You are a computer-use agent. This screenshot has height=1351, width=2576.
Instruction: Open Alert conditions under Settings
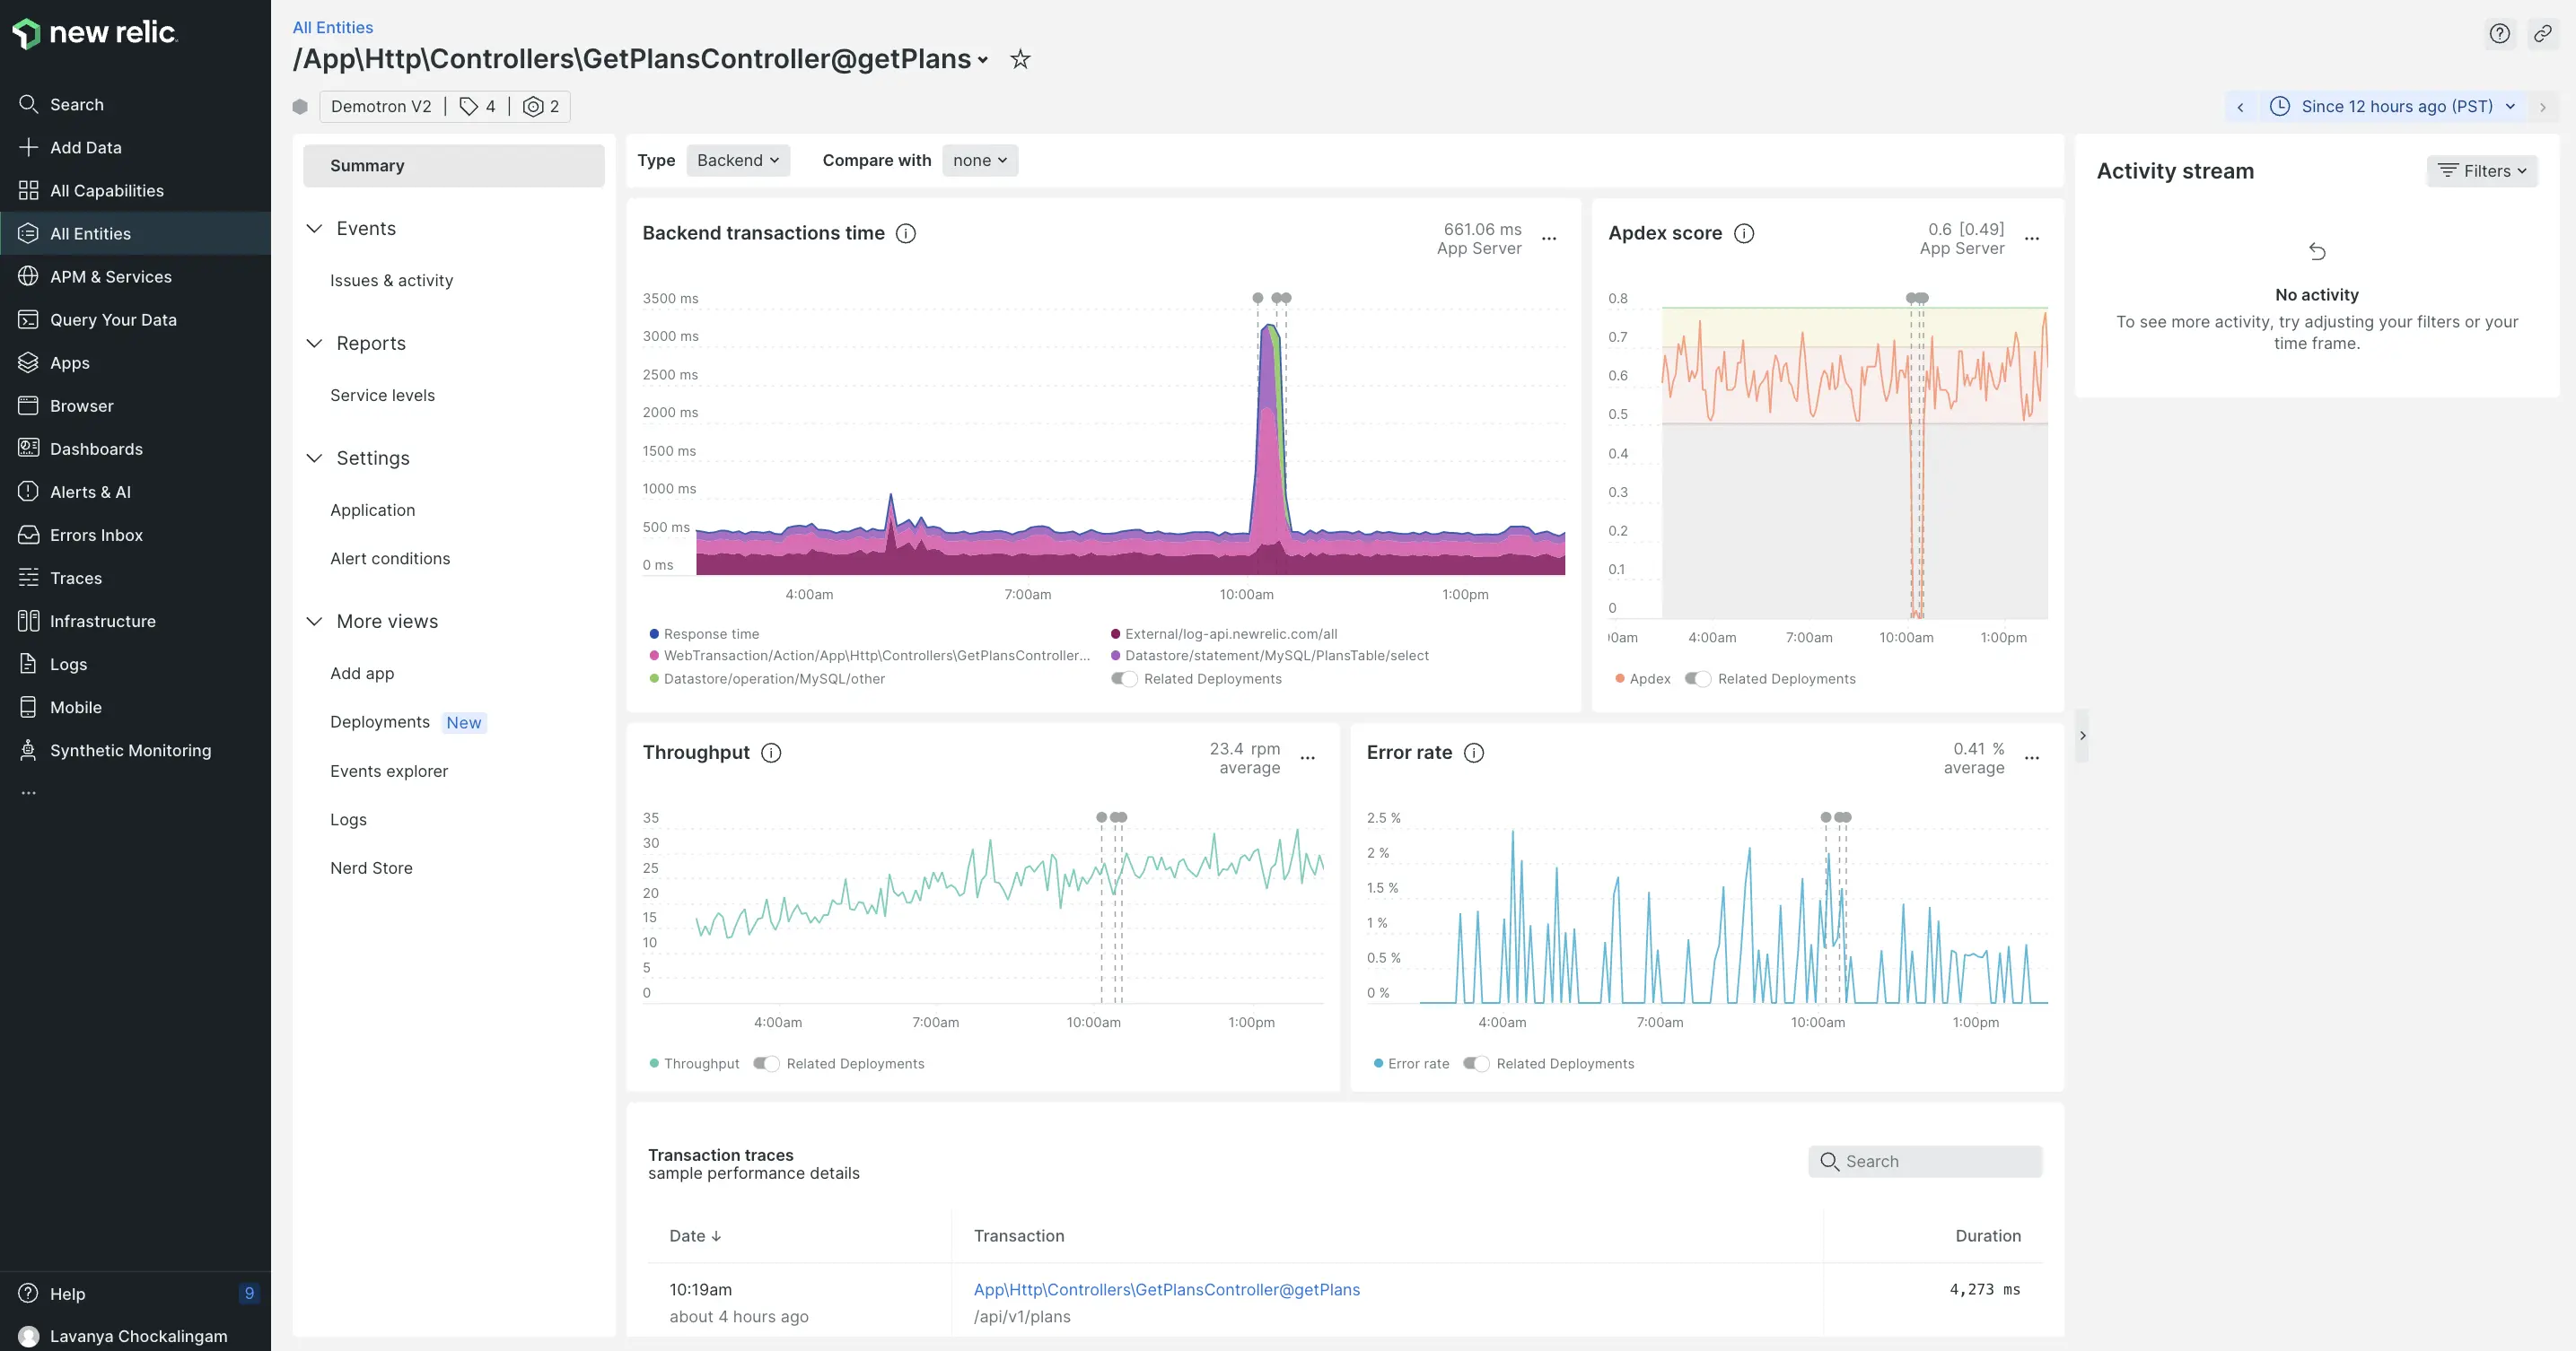point(390,559)
